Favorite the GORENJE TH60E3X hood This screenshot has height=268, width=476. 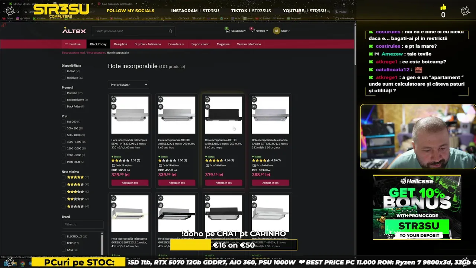(x=254, y=198)
